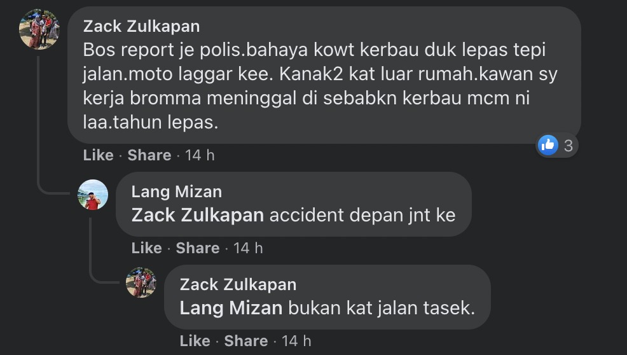
Task: Open the timestamp under Lang Mizan's reply
Action: click(248, 248)
